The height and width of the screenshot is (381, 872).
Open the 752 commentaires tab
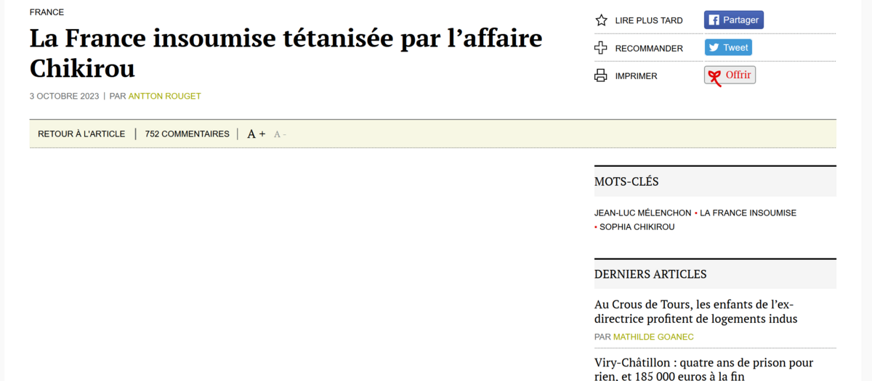187,134
